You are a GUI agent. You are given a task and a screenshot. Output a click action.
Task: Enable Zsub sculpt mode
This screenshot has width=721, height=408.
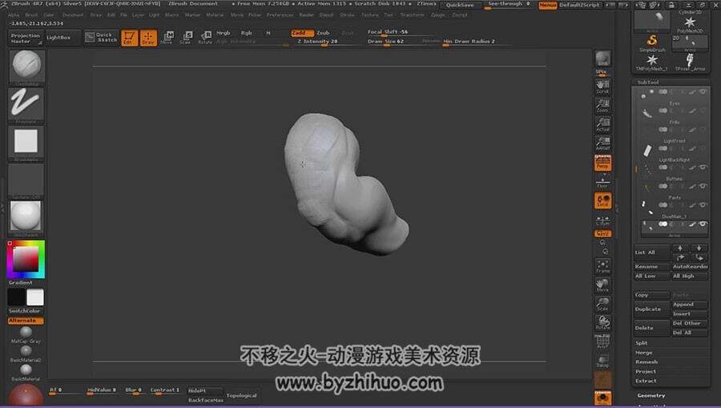[x=324, y=33]
